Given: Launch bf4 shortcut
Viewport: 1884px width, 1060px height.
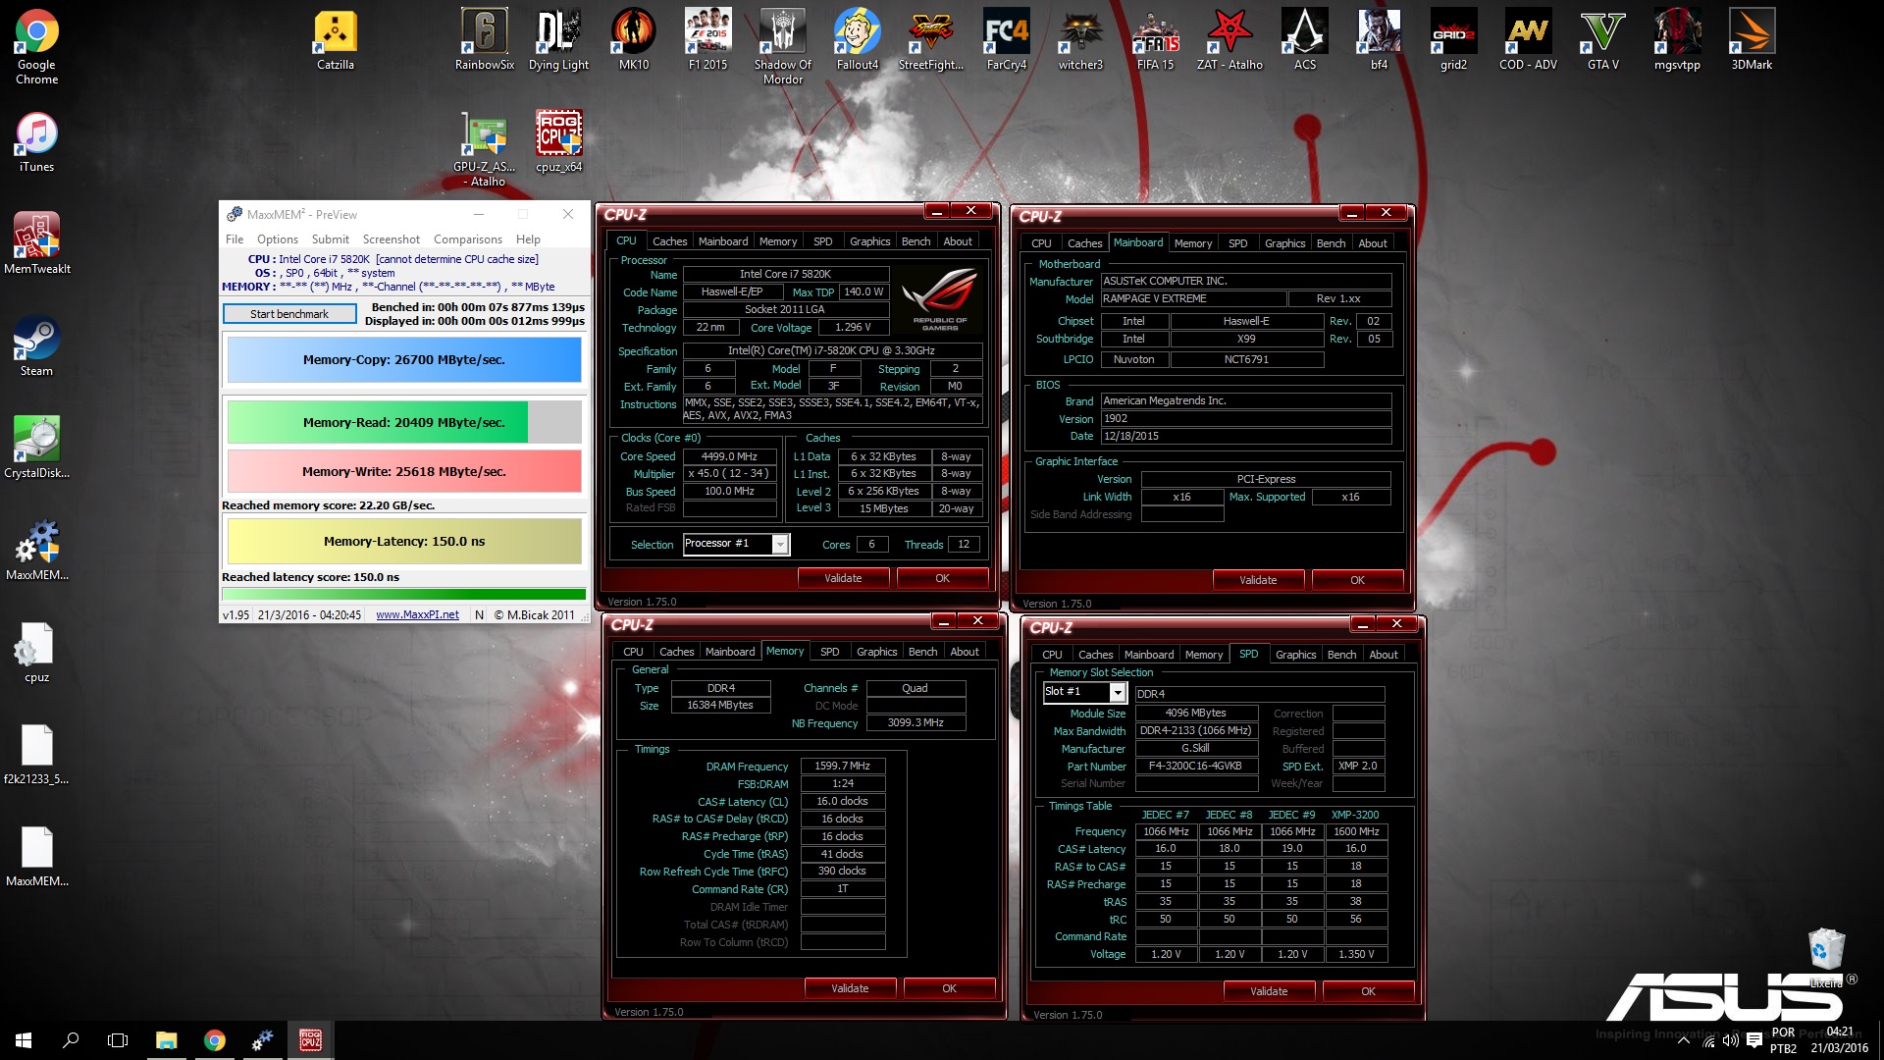Looking at the screenshot, I should tap(1379, 40).
